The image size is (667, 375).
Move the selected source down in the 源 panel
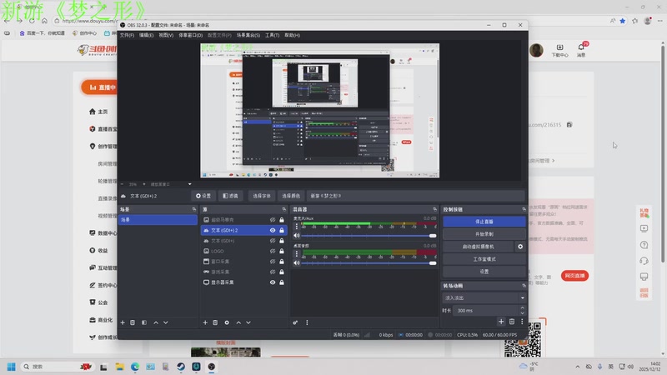coord(248,322)
